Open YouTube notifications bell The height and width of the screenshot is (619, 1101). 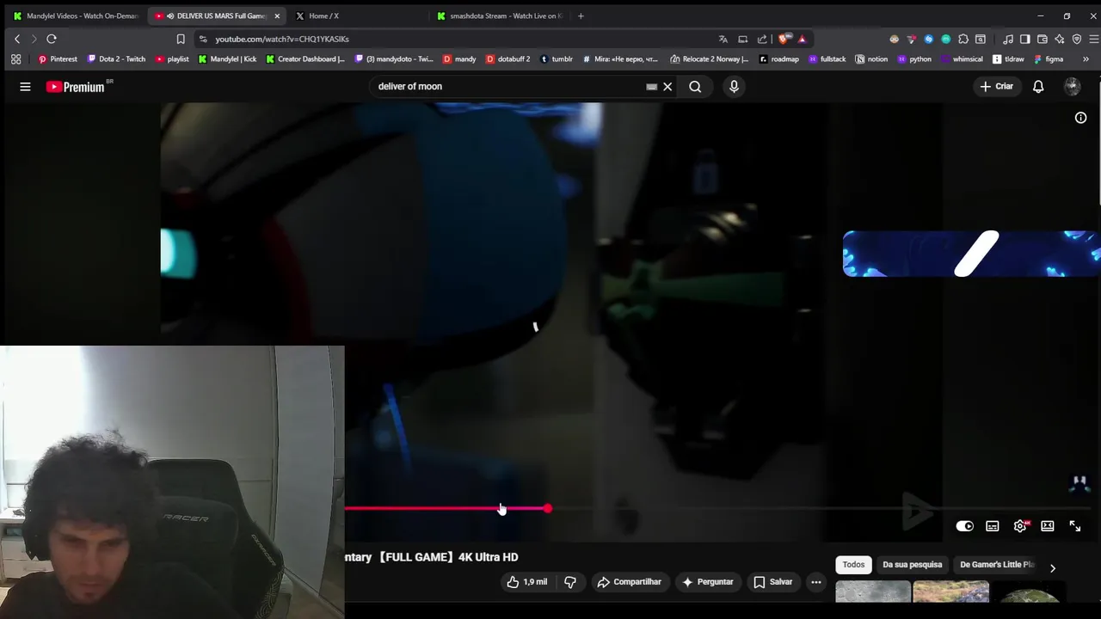[1038, 86]
